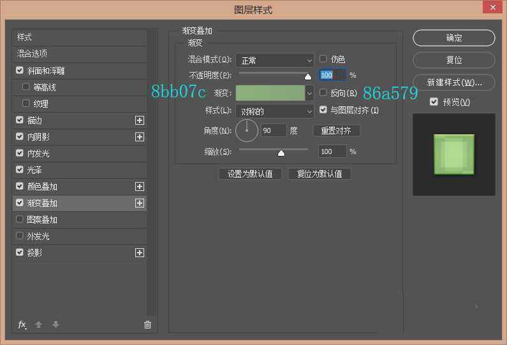Add another 颜色叠加 effect with plus icon
The width and height of the screenshot is (507, 345).
pyautogui.click(x=140, y=187)
